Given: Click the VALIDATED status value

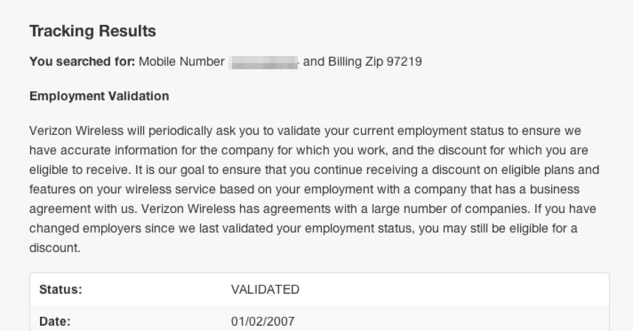Looking at the screenshot, I should (x=265, y=289).
